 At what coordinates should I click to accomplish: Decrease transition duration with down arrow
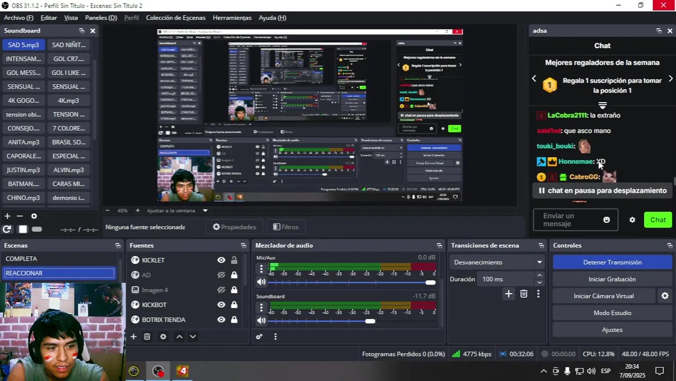[x=540, y=282]
